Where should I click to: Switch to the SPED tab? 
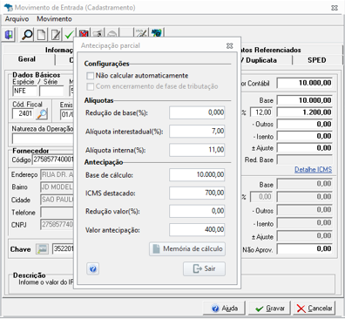[317, 60]
